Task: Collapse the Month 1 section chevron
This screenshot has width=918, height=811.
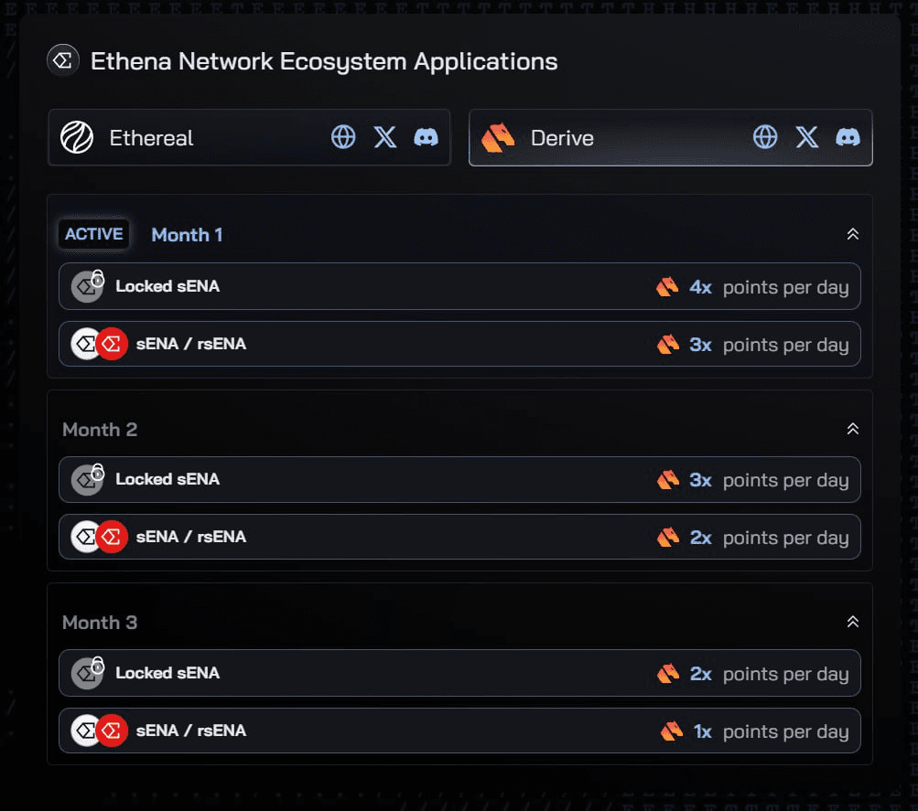Action: coord(853,234)
